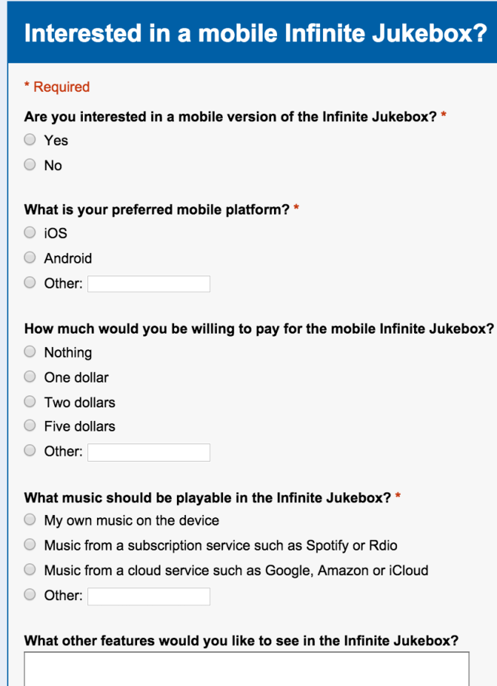Click the Other music source text box
Screen dimensions: 497x686
(148, 596)
